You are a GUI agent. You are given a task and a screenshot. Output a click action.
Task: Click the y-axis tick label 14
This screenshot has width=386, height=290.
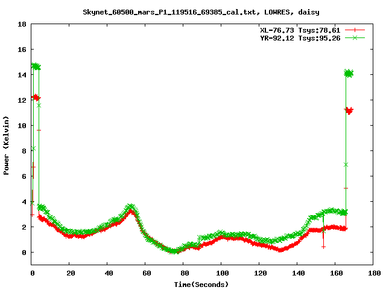pyautogui.click(x=22, y=75)
